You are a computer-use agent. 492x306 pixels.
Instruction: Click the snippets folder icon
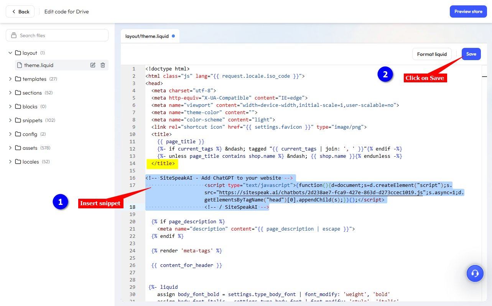click(x=18, y=120)
